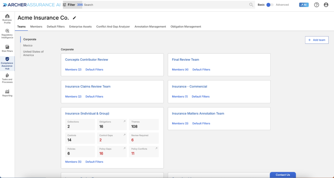Click the search magnifier icon
The width and height of the screenshot is (334, 178).
251,5
